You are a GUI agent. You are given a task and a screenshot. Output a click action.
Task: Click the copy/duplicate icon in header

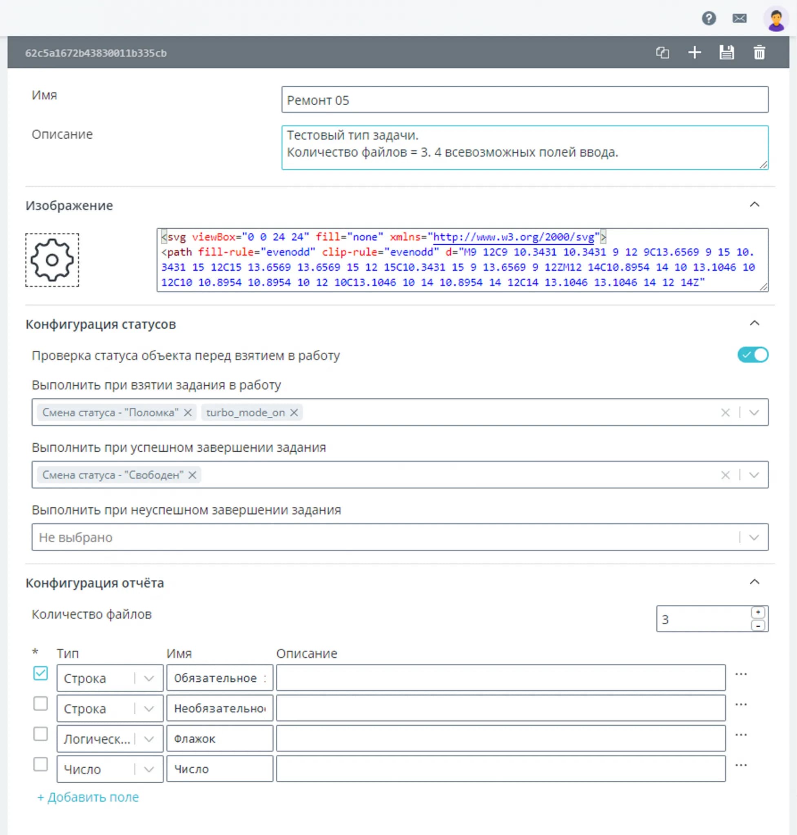point(662,53)
